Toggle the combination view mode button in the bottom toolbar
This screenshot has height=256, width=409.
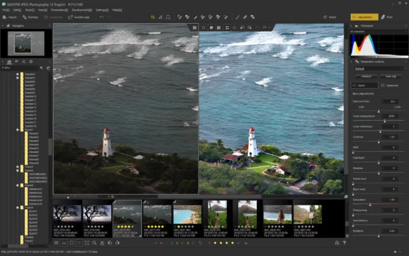[64, 243]
